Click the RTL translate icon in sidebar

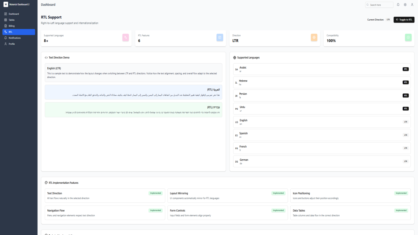[x=6, y=32]
